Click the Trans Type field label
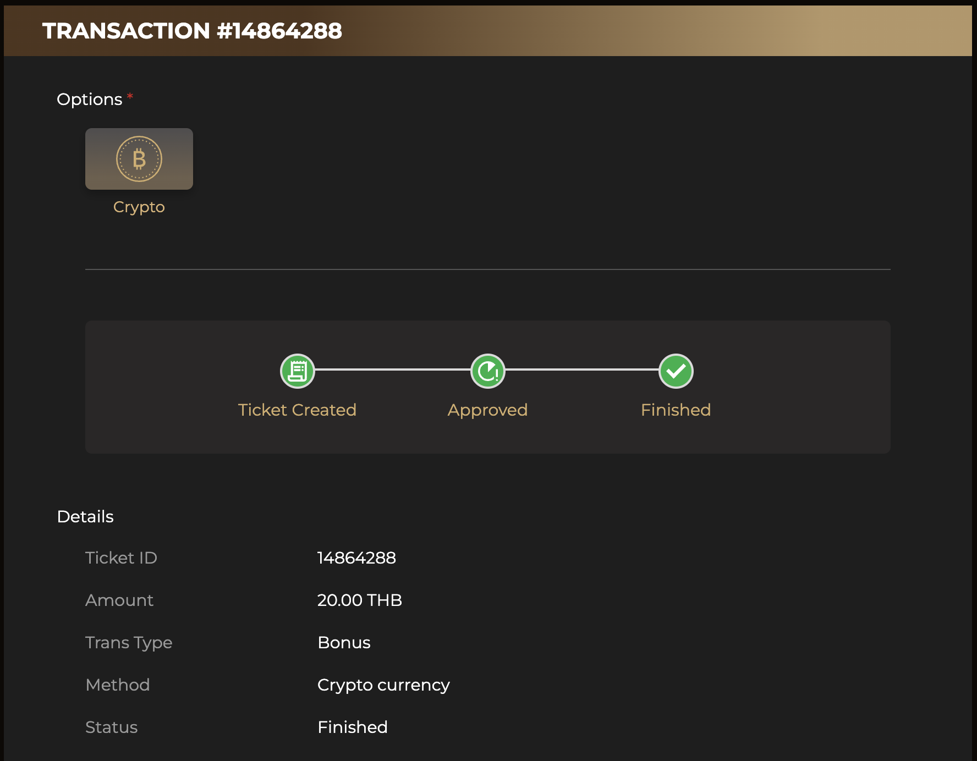This screenshot has width=977, height=761. 129,643
